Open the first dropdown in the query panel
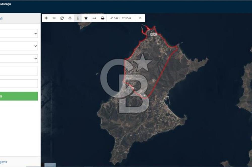The width and height of the screenshot is (252, 167). coord(19,33)
